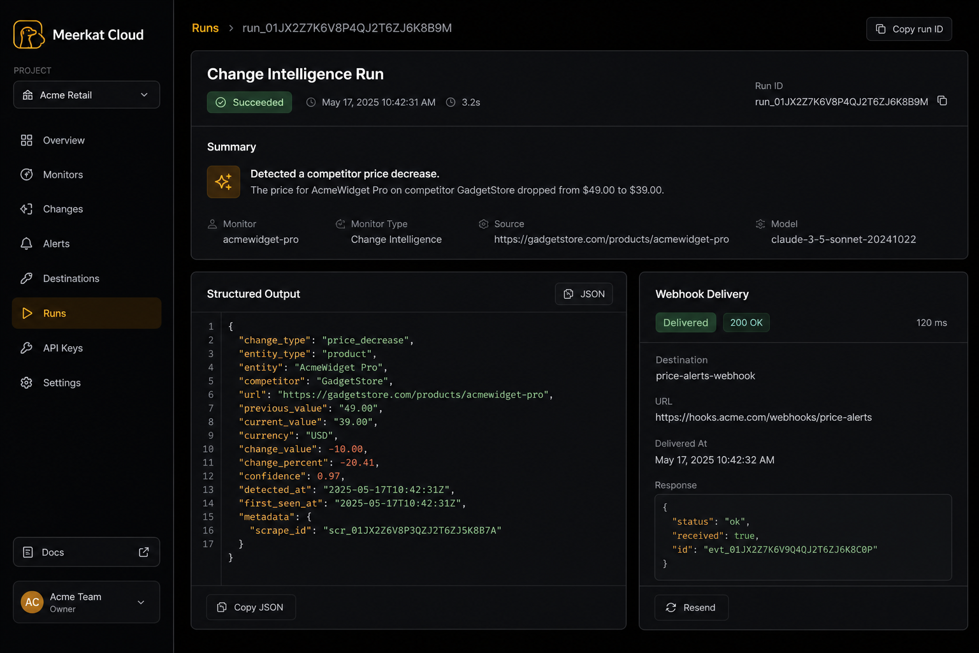This screenshot has width=979, height=653.
Task: Click the clock icon beside the timestamp
Action: 311,102
